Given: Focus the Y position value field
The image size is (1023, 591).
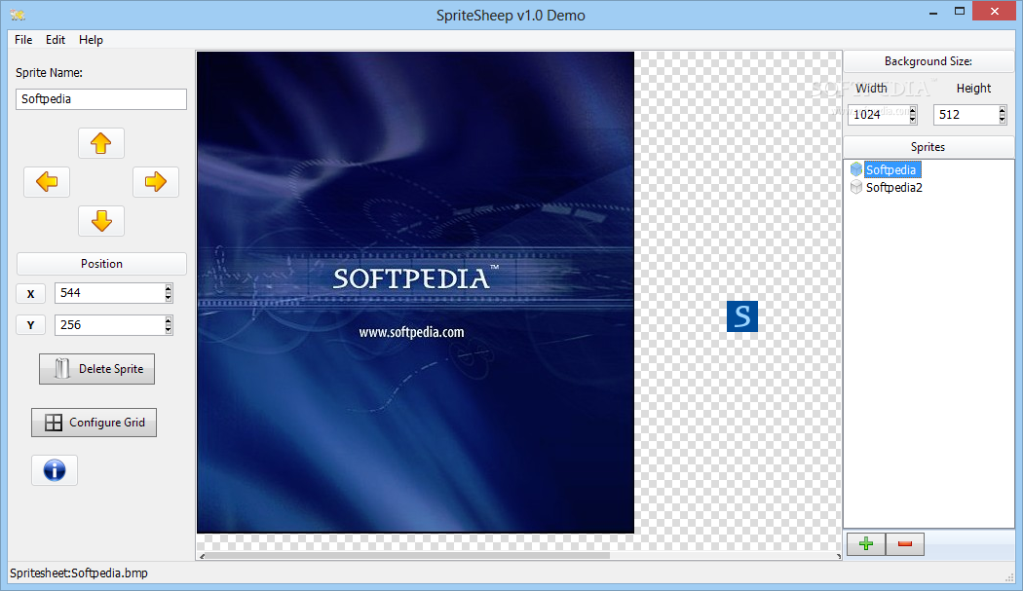Looking at the screenshot, I should (x=109, y=325).
